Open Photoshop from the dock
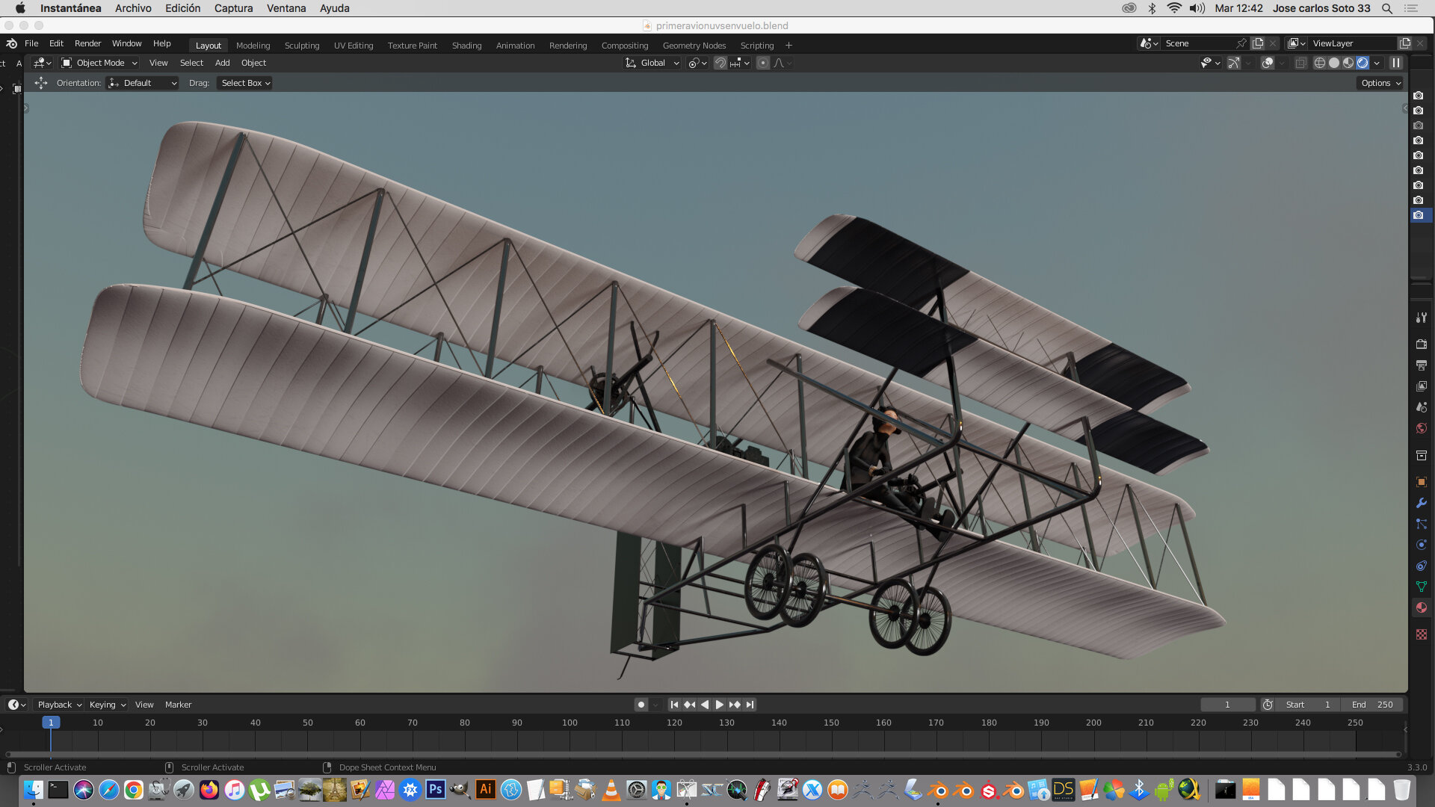This screenshot has height=807, width=1435. pyautogui.click(x=435, y=790)
